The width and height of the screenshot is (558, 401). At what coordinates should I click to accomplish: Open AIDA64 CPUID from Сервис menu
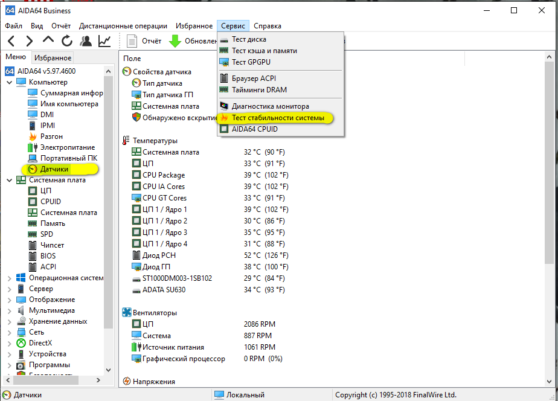click(256, 128)
